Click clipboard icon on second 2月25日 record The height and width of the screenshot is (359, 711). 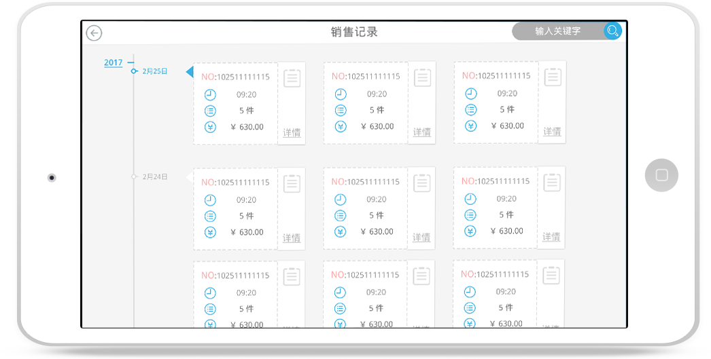coord(423,77)
